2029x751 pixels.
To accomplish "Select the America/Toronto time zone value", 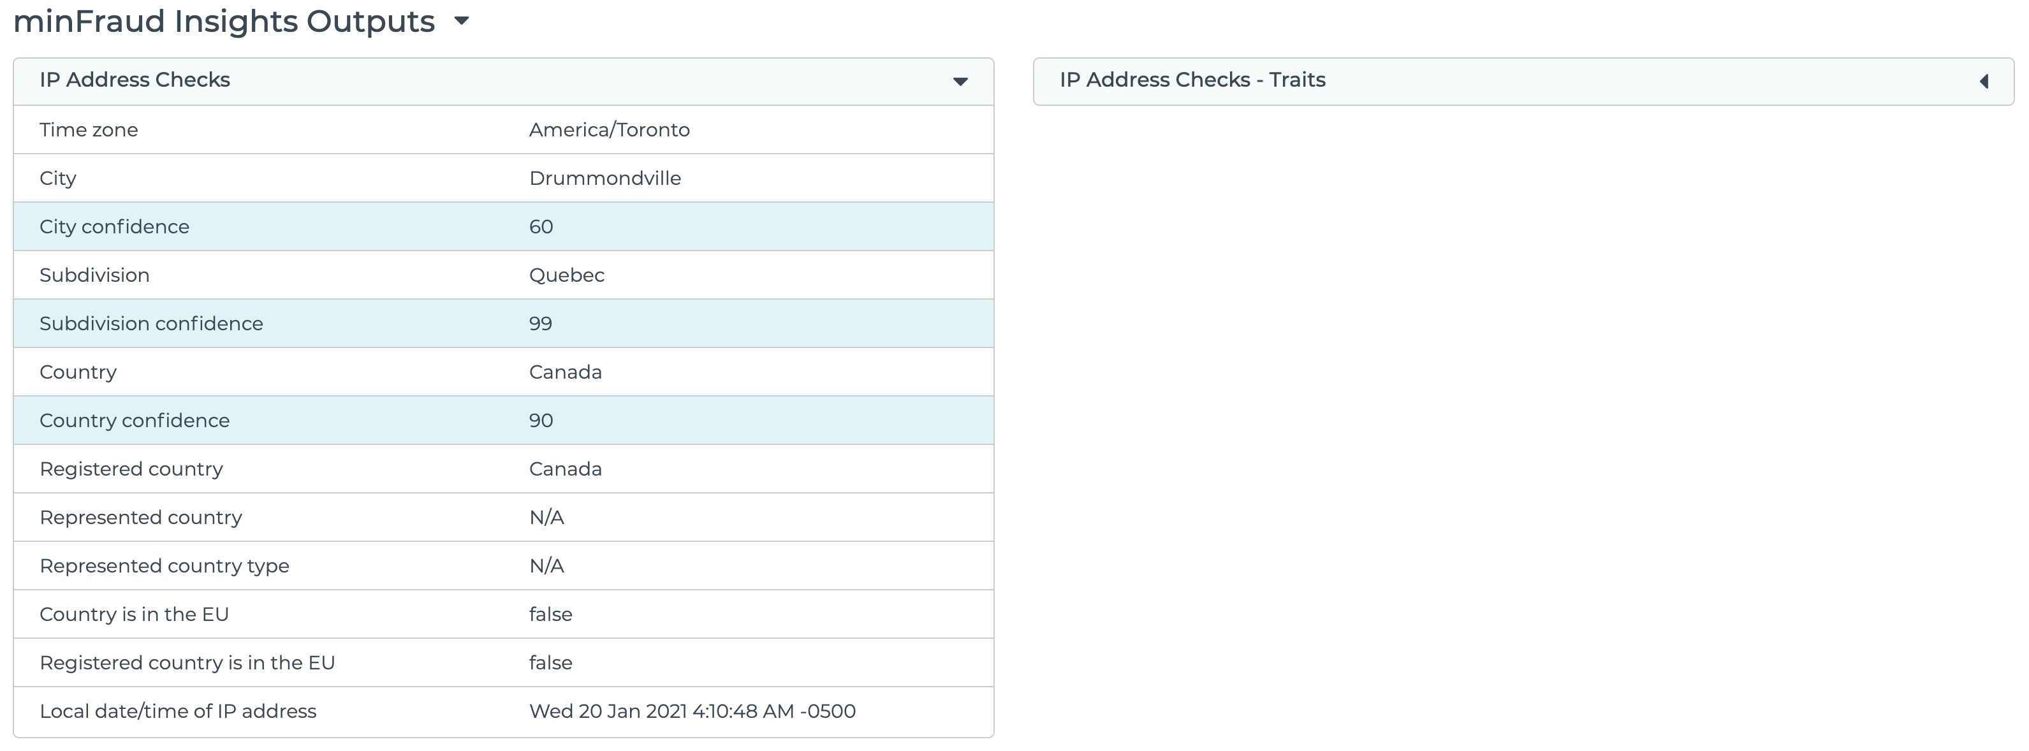I will click(x=609, y=130).
